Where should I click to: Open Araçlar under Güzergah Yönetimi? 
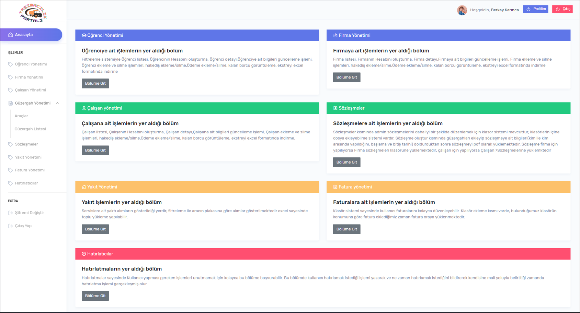(21, 116)
